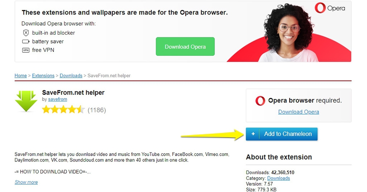Click the Download Opera link in sidebar box
This screenshot has height=192, width=367.
(x=299, y=112)
